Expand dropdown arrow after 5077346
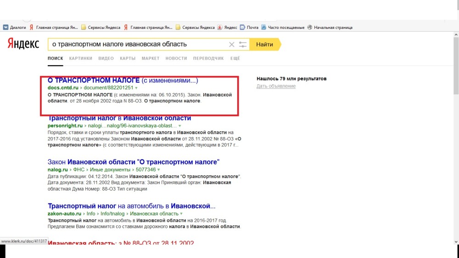459x258 pixels. click(159, 170)
